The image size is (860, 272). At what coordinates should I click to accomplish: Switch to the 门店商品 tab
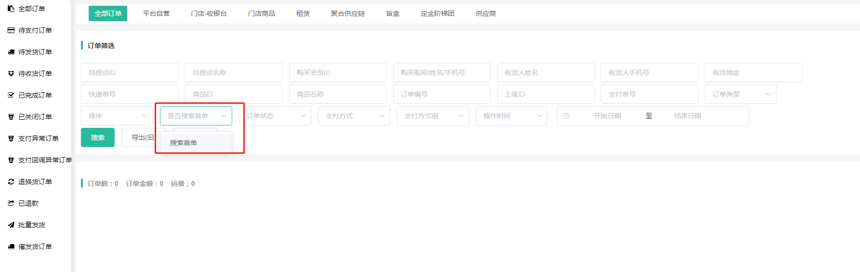click(x=262, y=13)
